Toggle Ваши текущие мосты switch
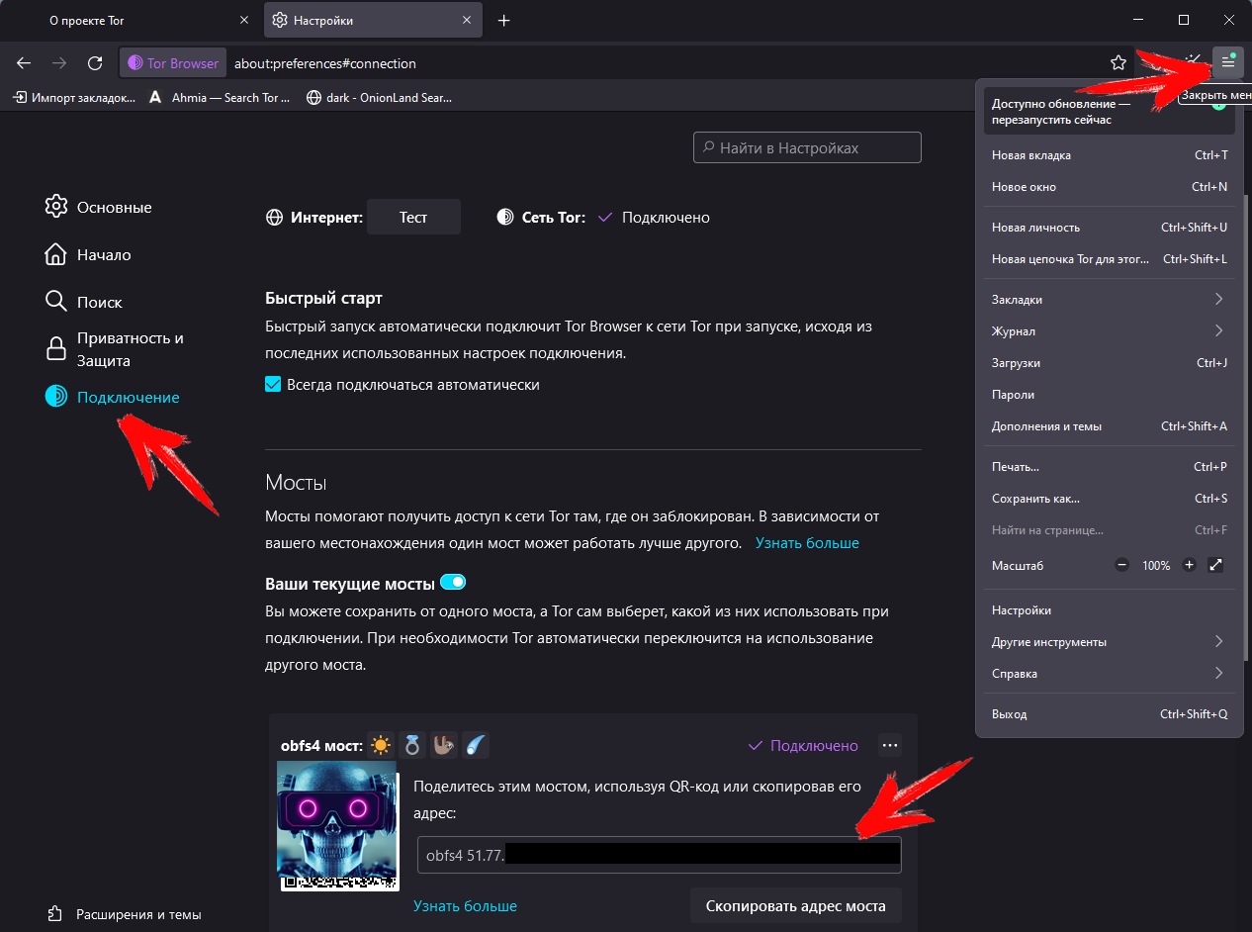Screen dimensions: 1252x932 452,582
